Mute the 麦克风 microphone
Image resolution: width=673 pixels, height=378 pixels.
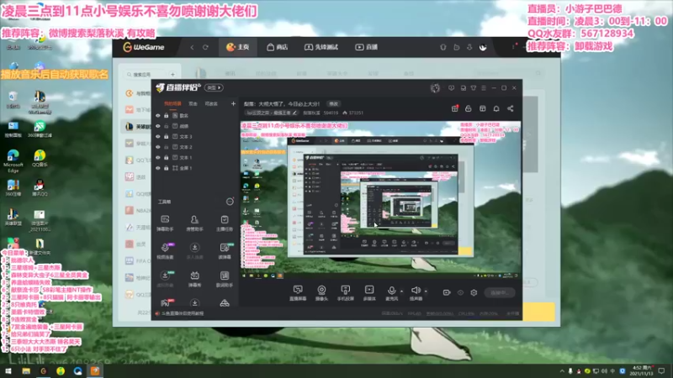coord(391,293)
